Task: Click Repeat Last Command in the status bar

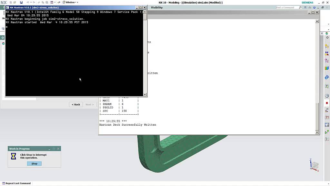Action: click(x=16, y=183)
